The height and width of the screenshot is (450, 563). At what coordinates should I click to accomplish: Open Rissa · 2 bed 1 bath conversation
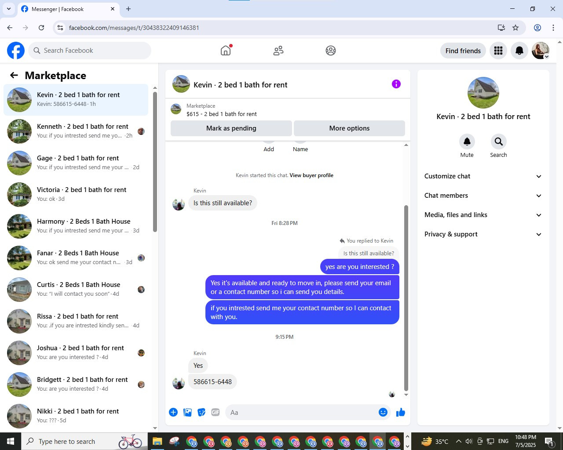(x=76, y=321)
